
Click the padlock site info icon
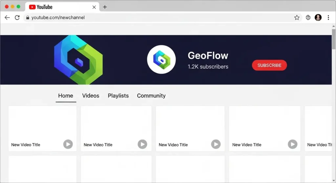coord(28,18)
